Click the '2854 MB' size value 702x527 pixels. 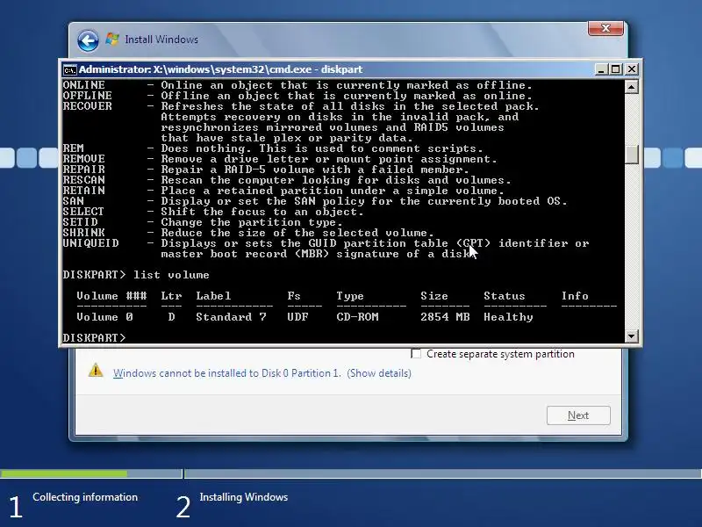click(445, 317)
